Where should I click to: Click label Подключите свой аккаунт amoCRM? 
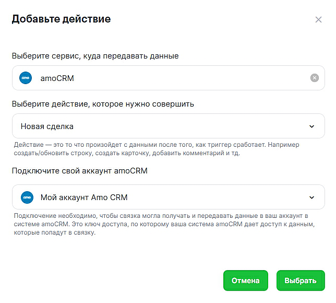pyautogui.click(x=79, y=171)
